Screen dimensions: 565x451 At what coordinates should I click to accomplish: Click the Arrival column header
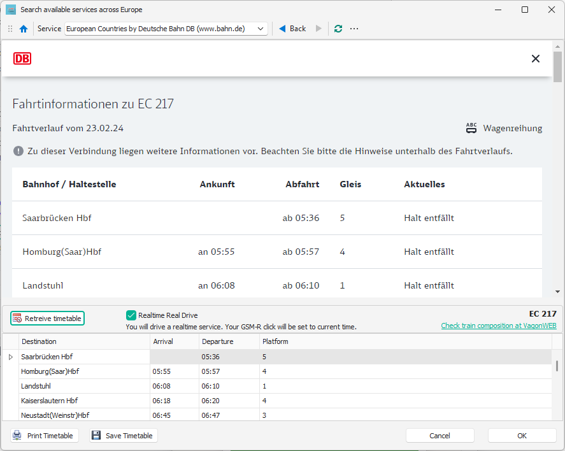point(175,341)
